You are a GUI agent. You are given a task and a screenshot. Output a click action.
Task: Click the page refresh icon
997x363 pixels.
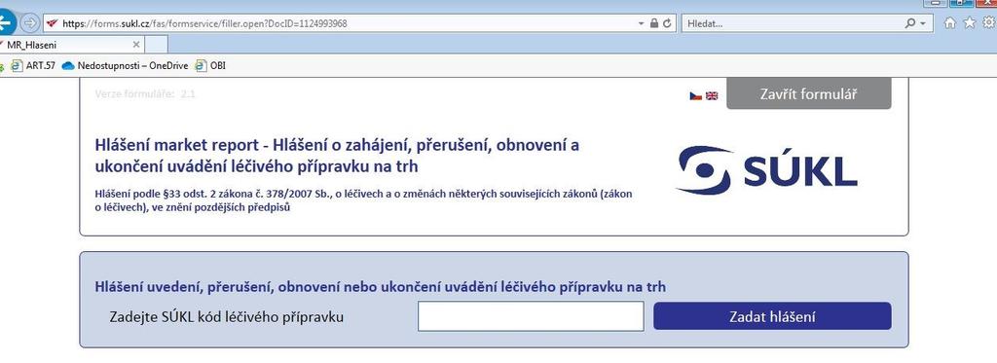click(x=666, y=23)
